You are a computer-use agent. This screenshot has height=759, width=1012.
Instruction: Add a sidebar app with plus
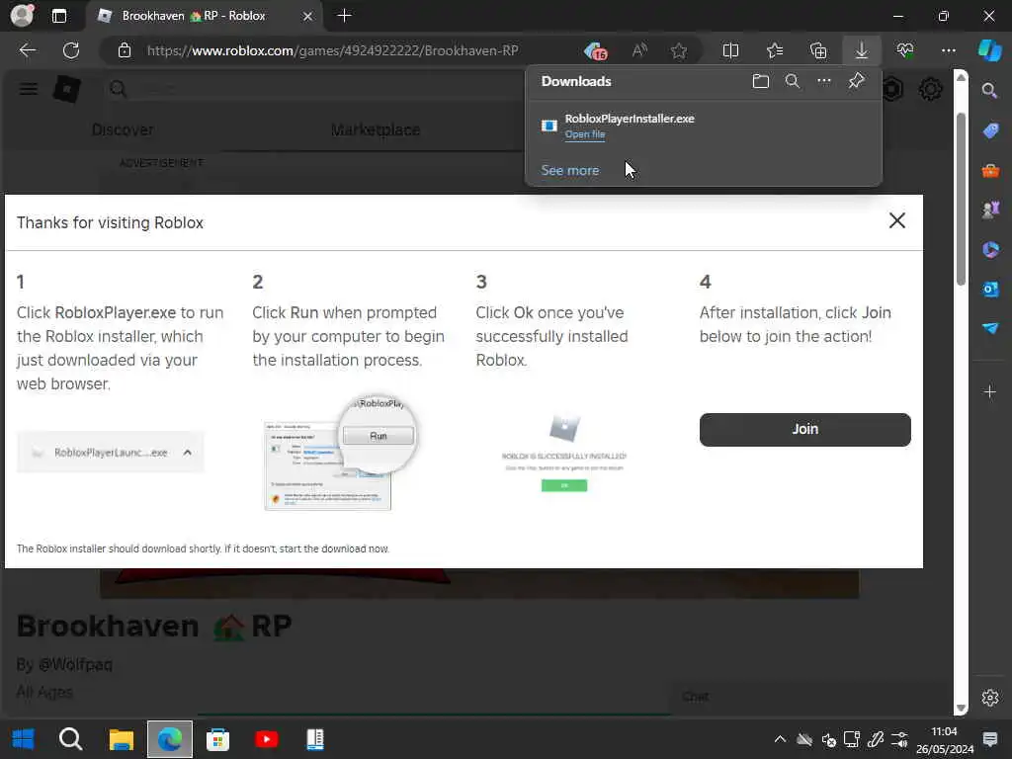989,391
